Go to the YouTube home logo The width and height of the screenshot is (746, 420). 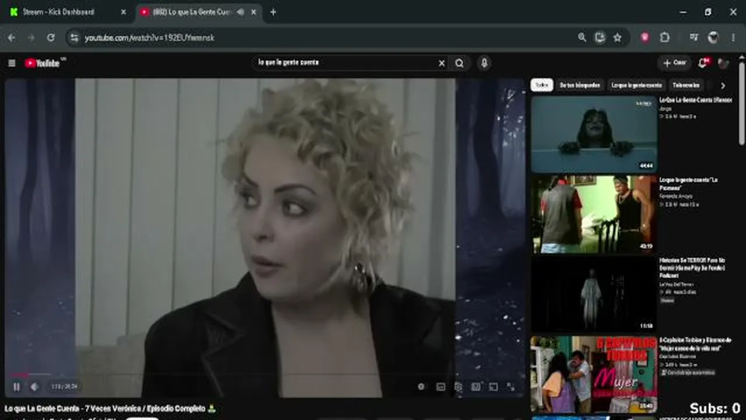(43, 63)
